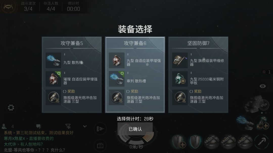Viewport: 273px width, 153px height.
Task: Click 审判 散热槽 icon in middle card
Action: [x=117, y=79]
